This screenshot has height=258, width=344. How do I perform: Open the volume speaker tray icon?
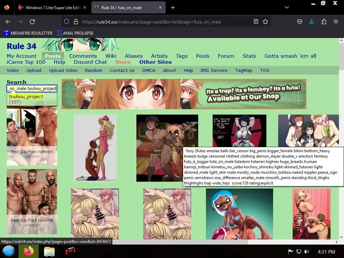click(x=306, y=251)
